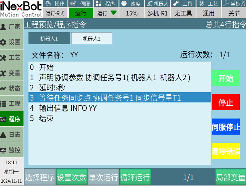Open the 多机-R1 robot selector
246x186 pixels.
click(x=157, y=13)
